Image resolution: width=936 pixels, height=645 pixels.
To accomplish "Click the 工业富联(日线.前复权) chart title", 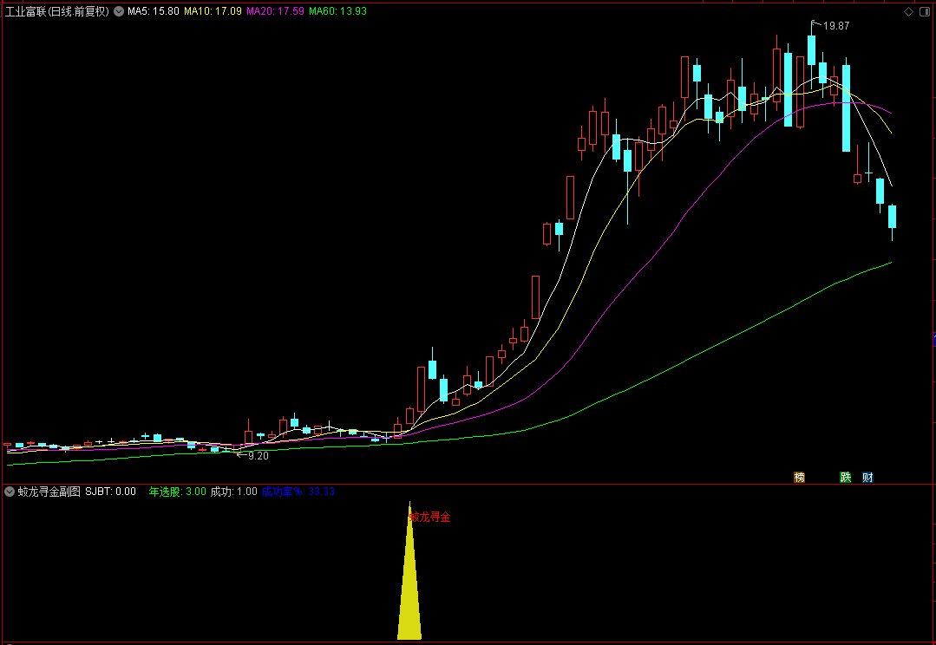I will (57, 11).
